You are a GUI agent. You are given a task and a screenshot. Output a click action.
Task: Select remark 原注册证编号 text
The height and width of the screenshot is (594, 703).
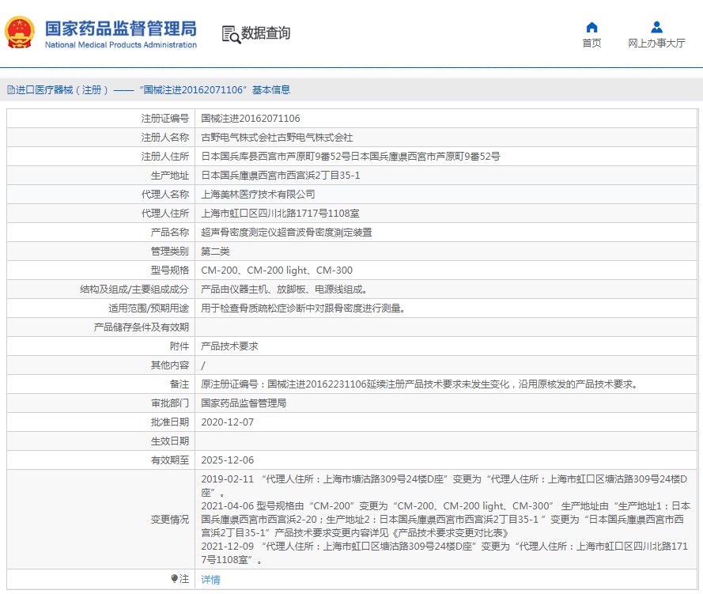[x=420, y=384]
